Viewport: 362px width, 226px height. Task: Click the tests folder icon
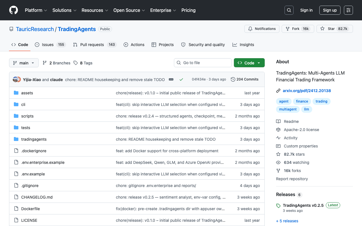click(16, 128)
